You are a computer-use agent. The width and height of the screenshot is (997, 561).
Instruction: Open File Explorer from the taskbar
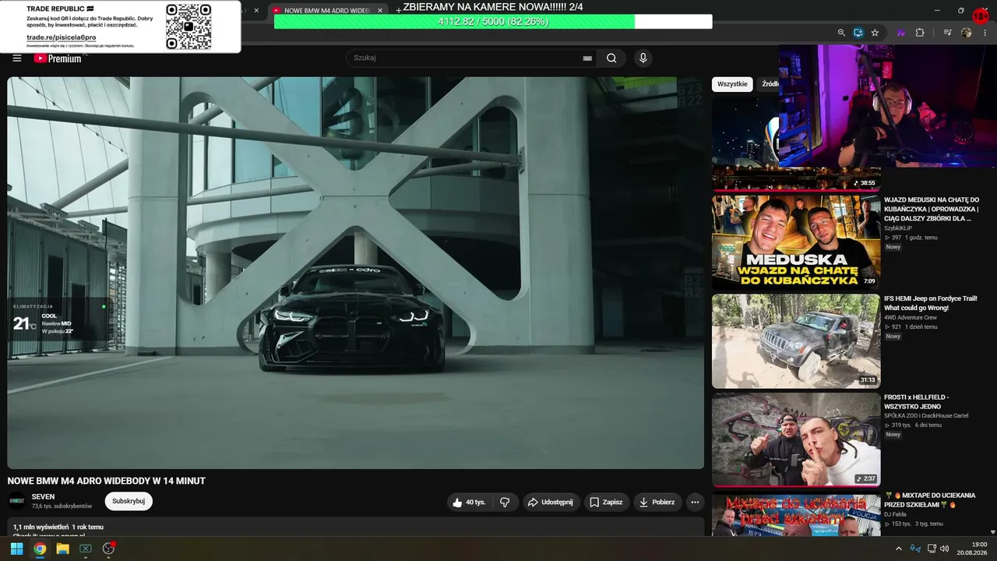(x=62, y=549)
